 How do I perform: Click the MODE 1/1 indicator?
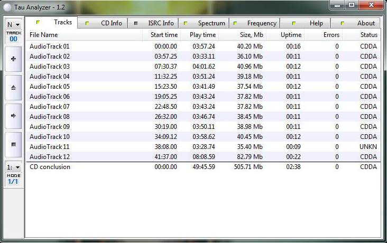pyautogui.click(x=13, y=179)
